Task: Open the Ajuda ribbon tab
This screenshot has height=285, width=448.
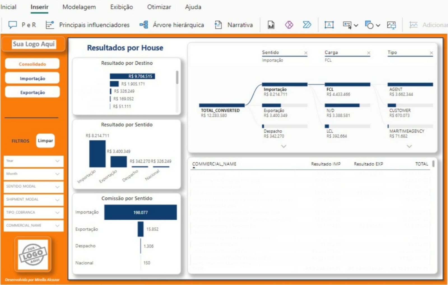Action: (193, 7)
